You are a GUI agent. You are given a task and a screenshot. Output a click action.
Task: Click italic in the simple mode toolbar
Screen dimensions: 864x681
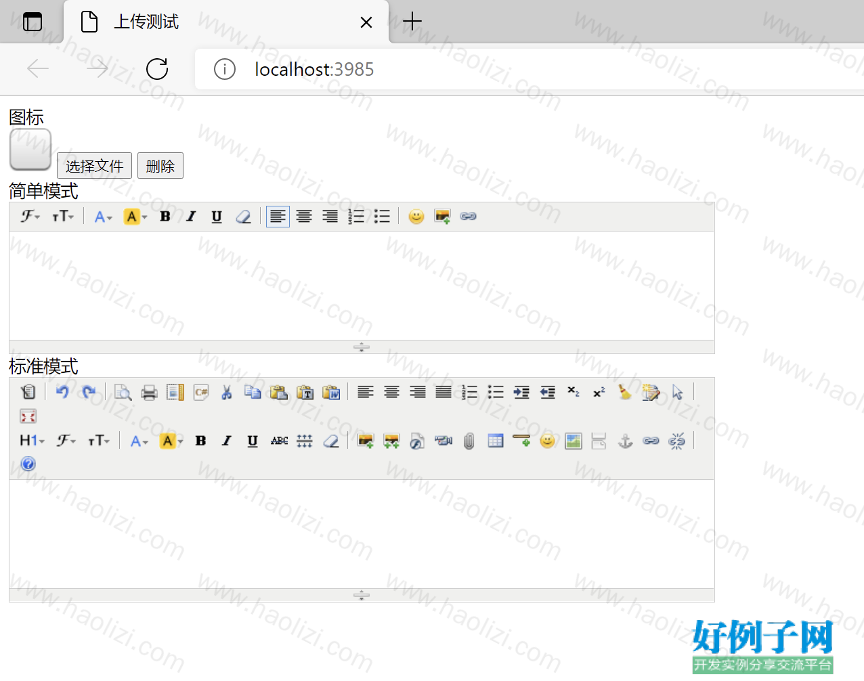[x=191, y=217]
